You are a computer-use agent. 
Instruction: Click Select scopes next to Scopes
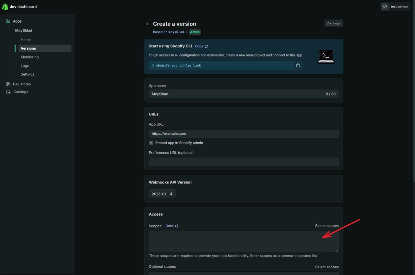pos(327,226)
